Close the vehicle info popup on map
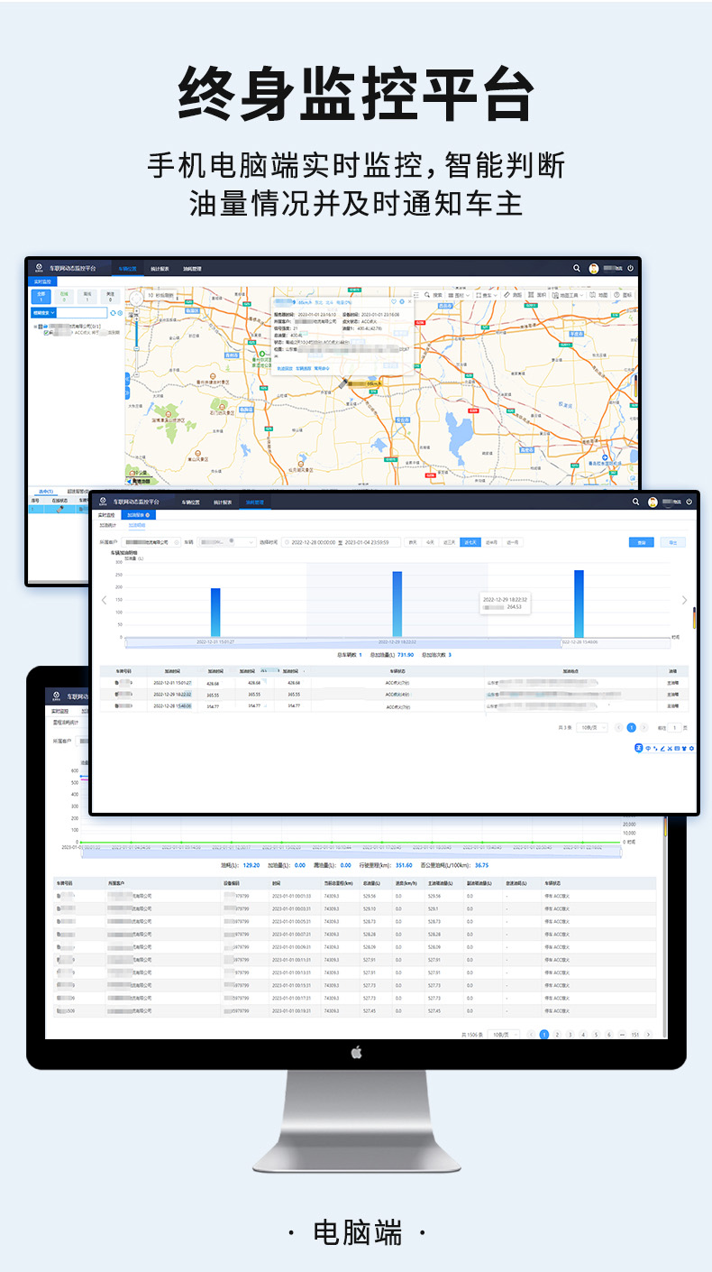The width and height of the screenshot is (712, 1272). pyautogui.click(x=409, y=301)
